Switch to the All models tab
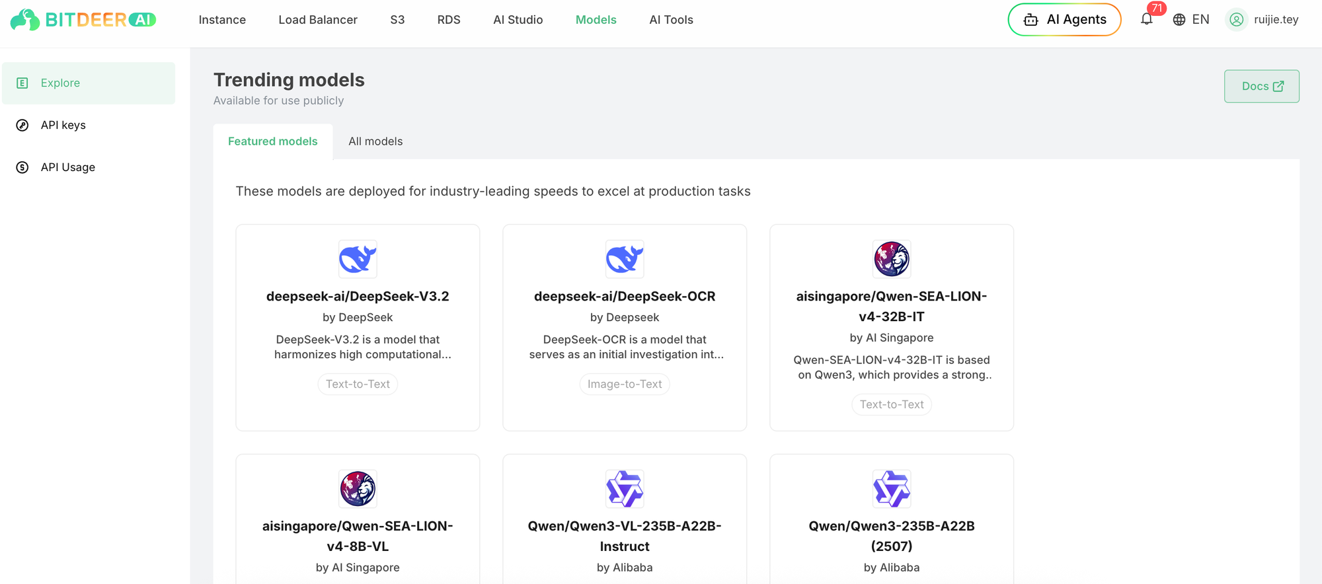Viewport: 1322px width, 584px height. point(375,141)
